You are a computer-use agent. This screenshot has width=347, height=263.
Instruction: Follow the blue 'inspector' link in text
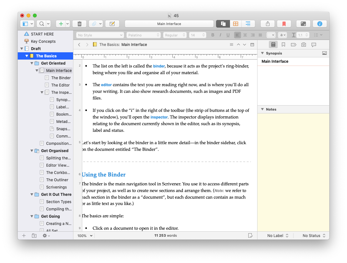coord(159,117)
